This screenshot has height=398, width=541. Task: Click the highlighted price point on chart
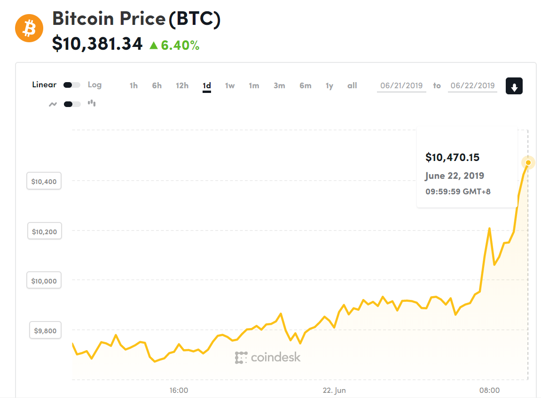[x=528, y=163]
